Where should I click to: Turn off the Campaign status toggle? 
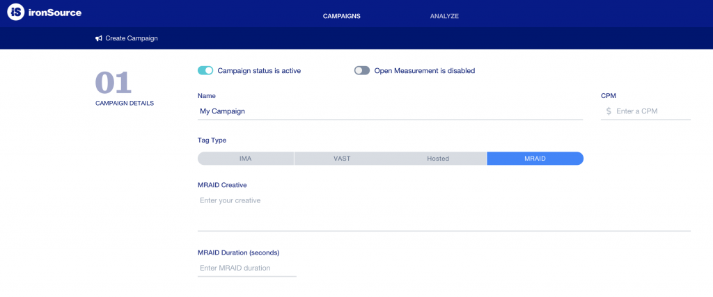(205, 70)
